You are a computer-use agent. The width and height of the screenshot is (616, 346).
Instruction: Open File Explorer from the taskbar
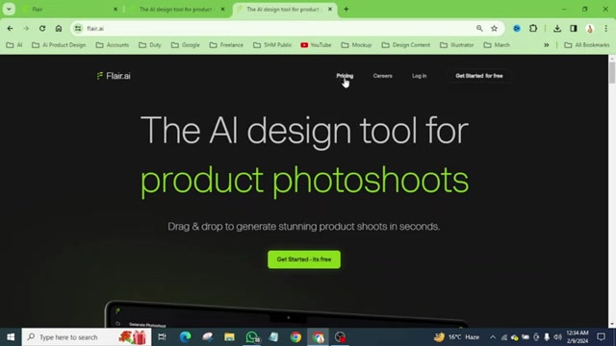(x=229, y=337)
